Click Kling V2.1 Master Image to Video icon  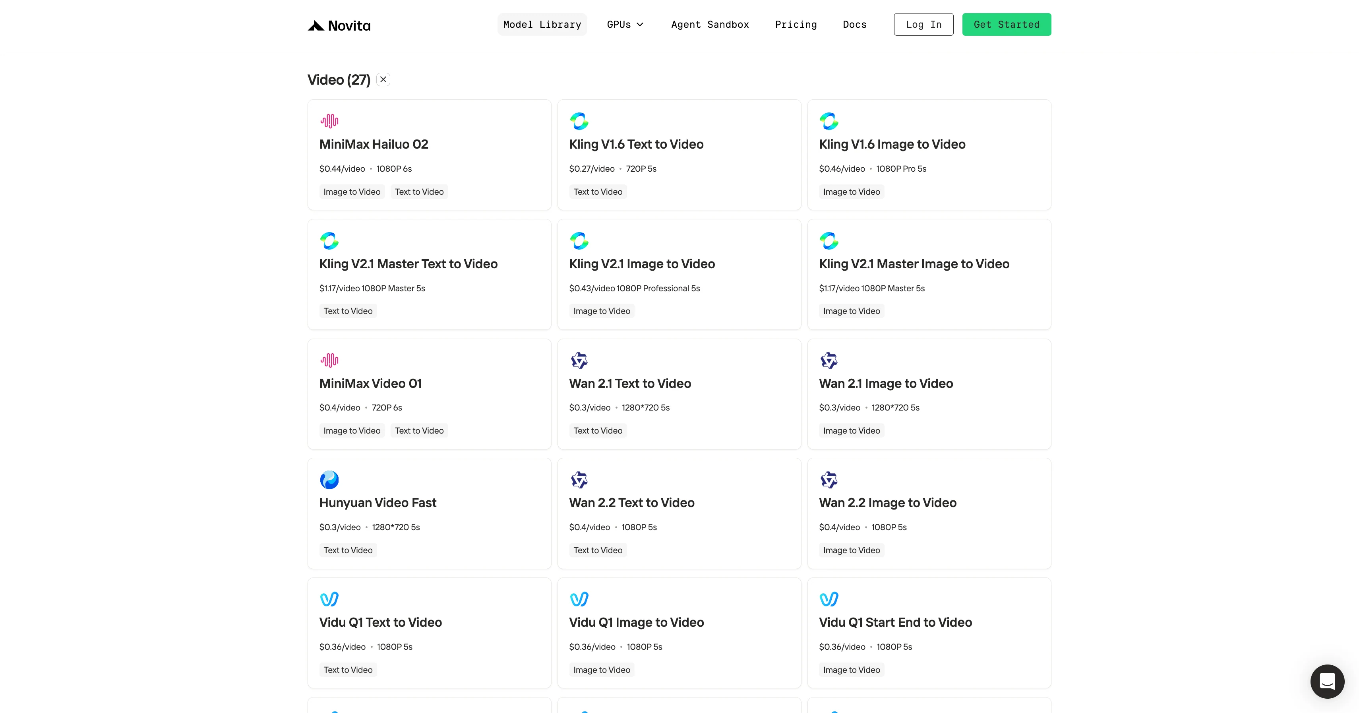[x=829, y=241]
